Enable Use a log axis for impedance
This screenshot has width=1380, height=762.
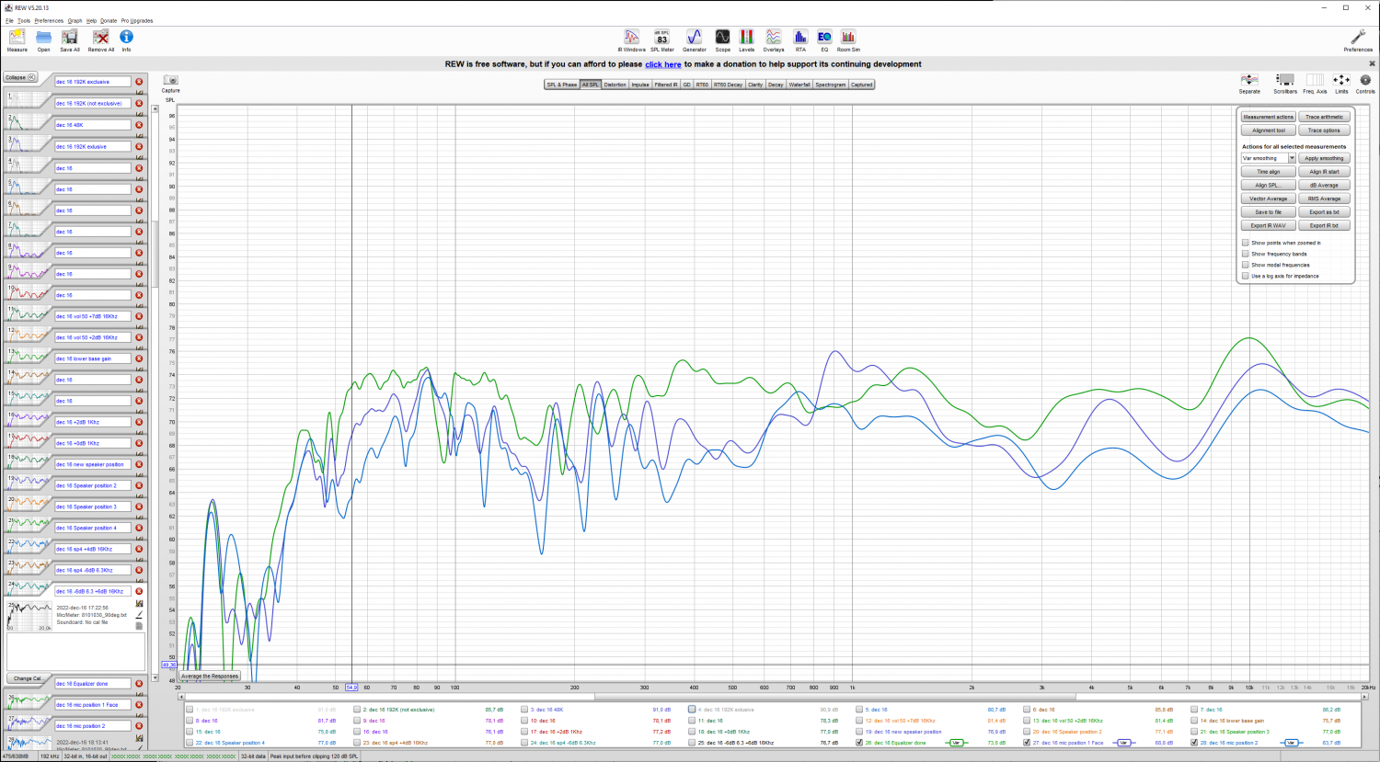point(1246,276)
